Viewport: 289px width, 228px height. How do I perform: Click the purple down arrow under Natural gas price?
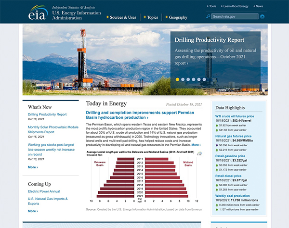pos(217,145)
